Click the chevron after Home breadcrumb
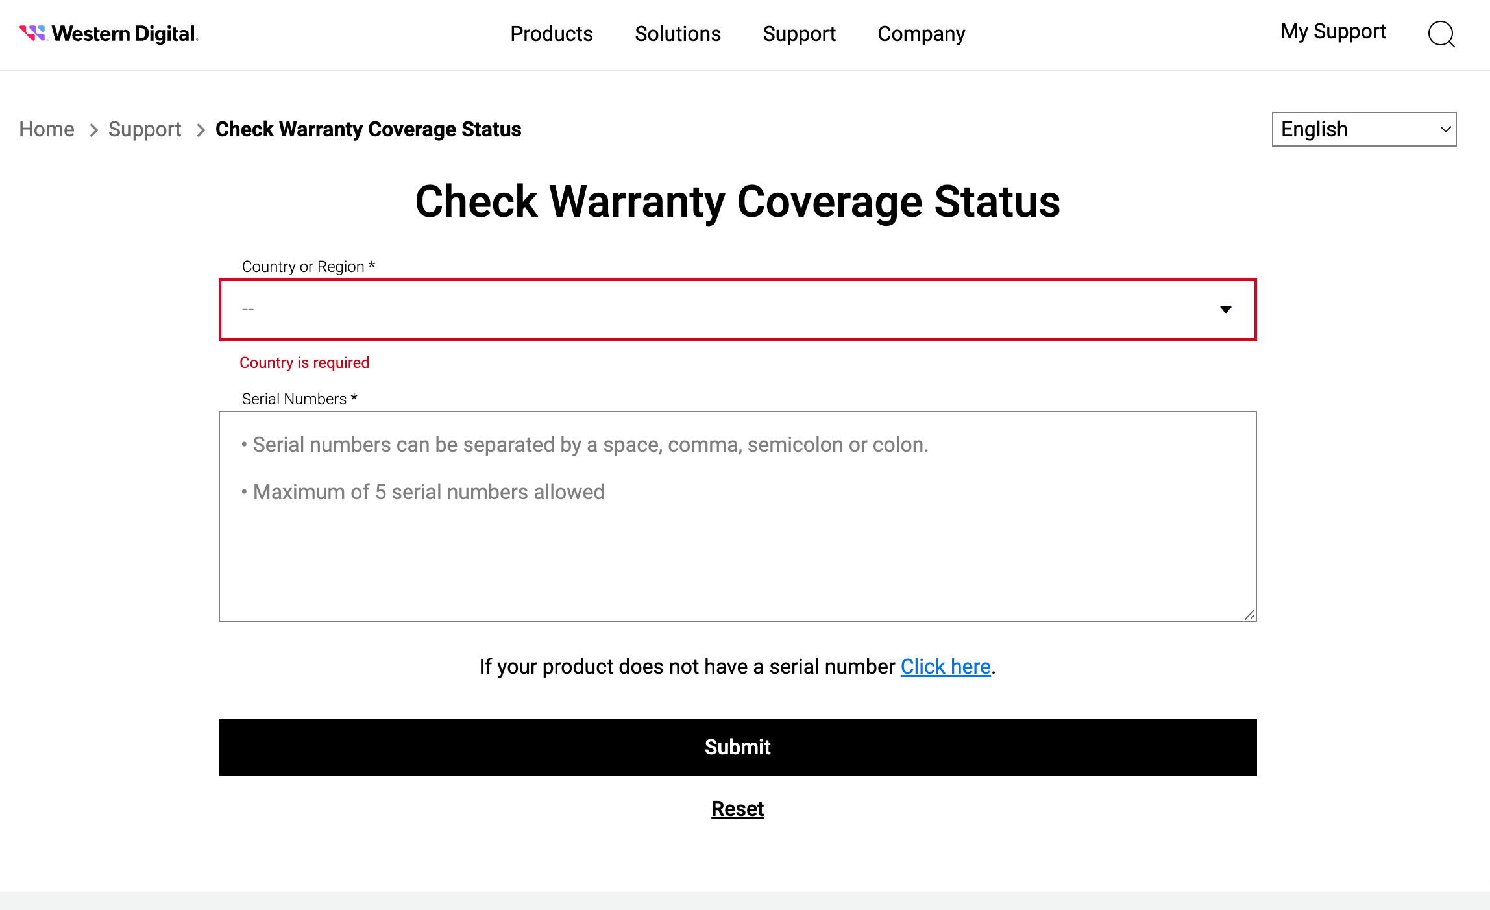 tap(93, 130)
